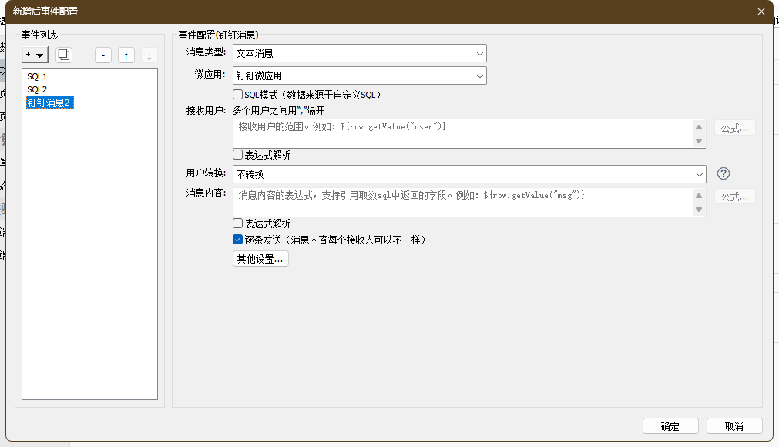Open the help question mark icon

click(723, 173)
